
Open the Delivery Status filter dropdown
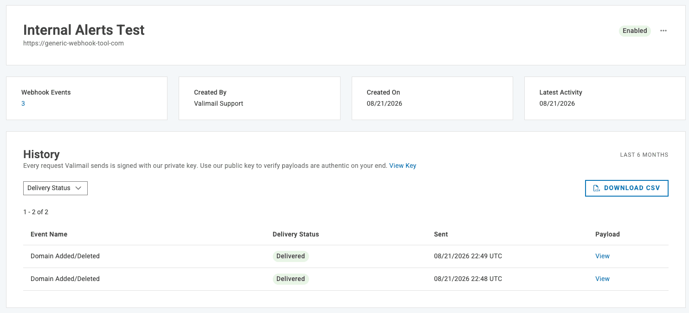tap(55, 188)
